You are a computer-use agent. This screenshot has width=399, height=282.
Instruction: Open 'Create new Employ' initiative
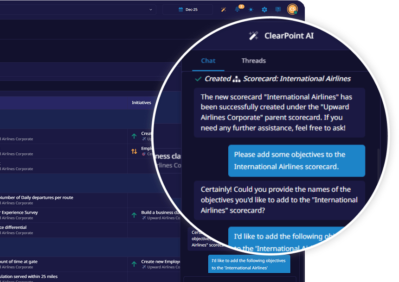point(161,262)
